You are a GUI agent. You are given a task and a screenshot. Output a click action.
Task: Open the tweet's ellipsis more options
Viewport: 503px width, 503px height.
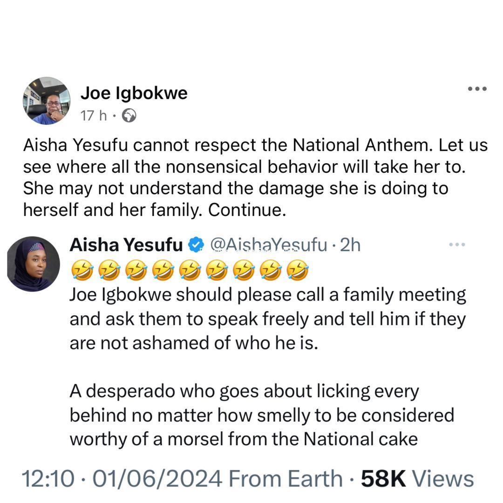[x=457, y=245]
